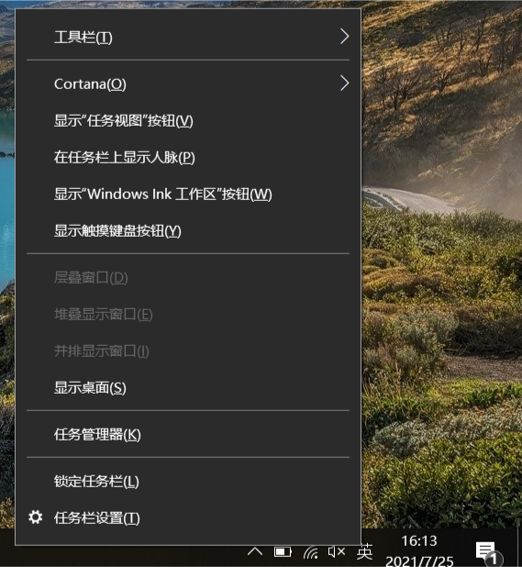This screenshot has width=522, height=567.
Task: Expand the Cortana submenu arrow
Action: 345,83
